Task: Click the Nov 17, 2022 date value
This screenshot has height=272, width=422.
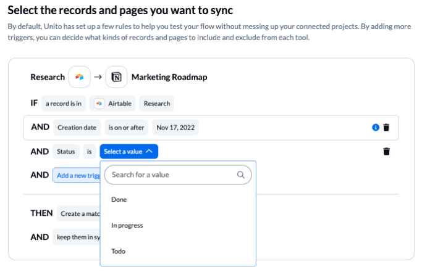Action: point(175,128)
